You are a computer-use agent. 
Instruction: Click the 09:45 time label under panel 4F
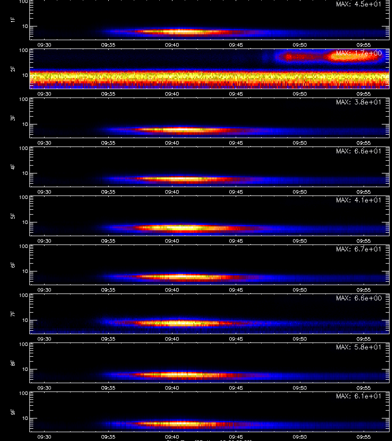pos(236,192)
